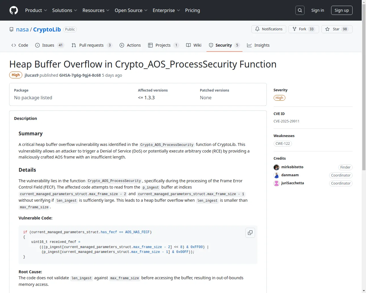Click the Public visibility label
The image size is (366, 293).
click(70, 29)
